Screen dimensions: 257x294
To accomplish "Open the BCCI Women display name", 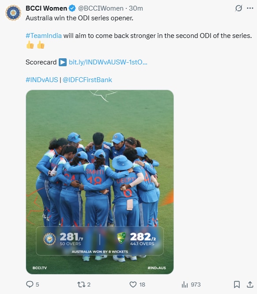I will pyautogui.click(x=46, y=8).
